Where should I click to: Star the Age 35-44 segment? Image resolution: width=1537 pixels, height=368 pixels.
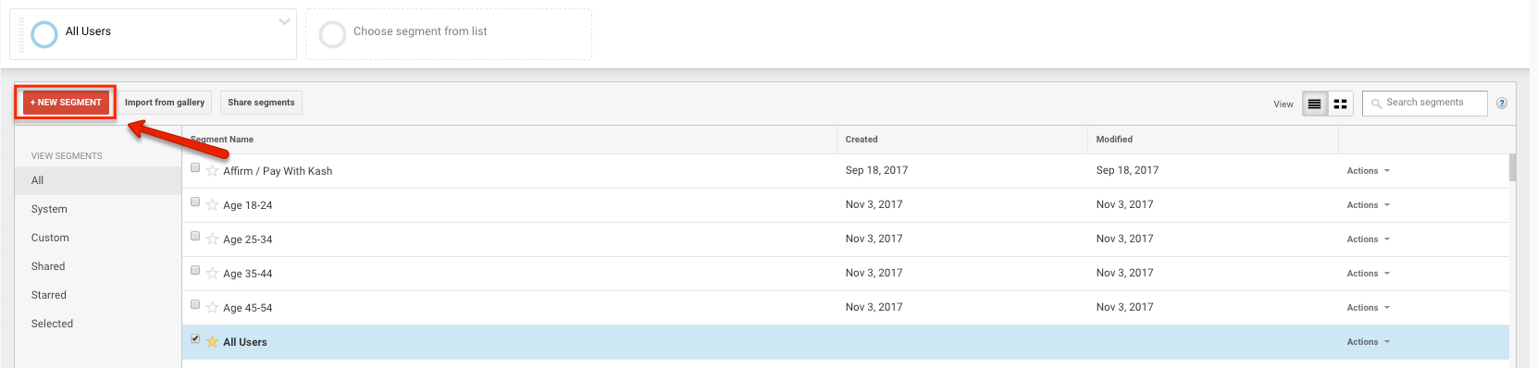[212, 274]
